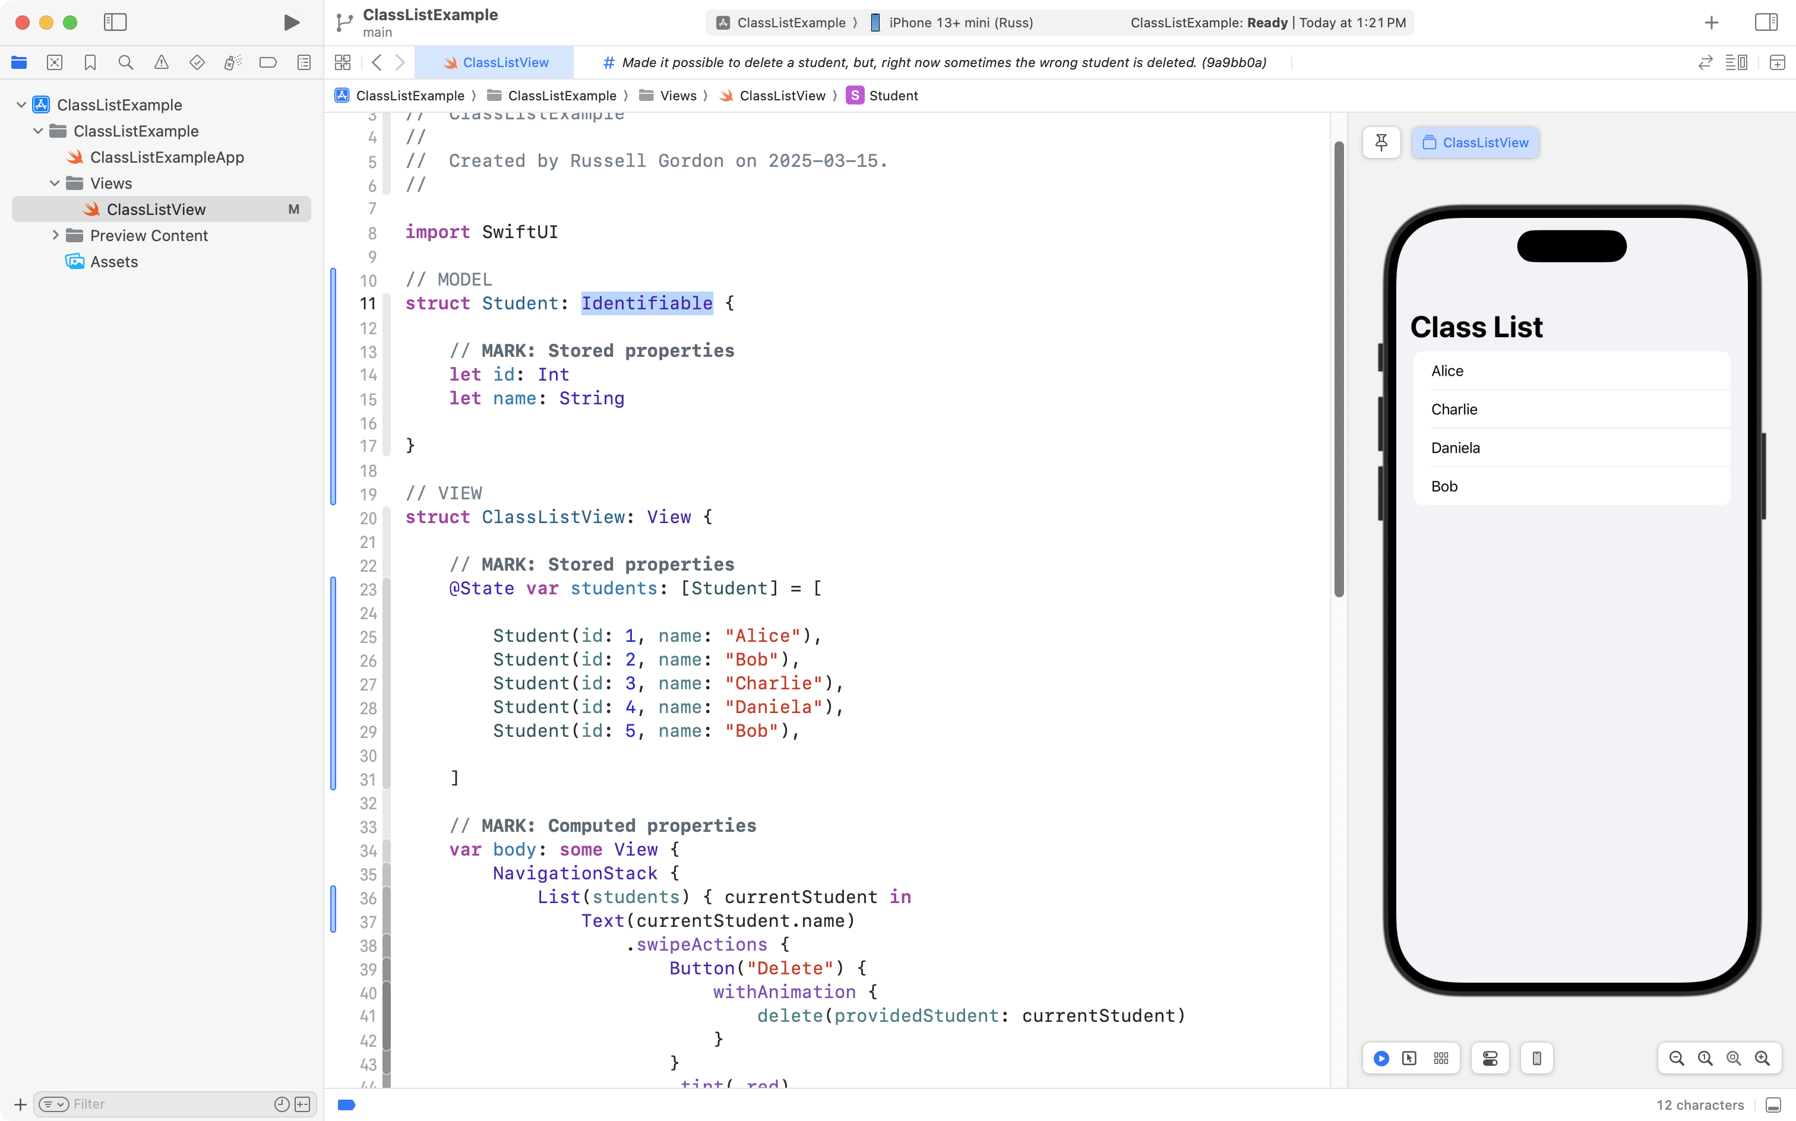
Task: Expand the Preview Content folder
Action: (x=55, y=235)
